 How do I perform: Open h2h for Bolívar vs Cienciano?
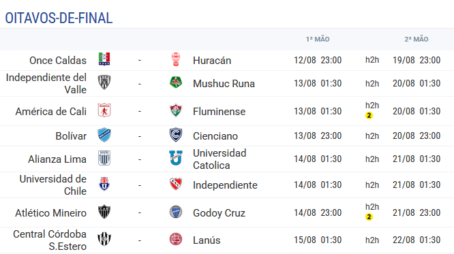point(372,136)
